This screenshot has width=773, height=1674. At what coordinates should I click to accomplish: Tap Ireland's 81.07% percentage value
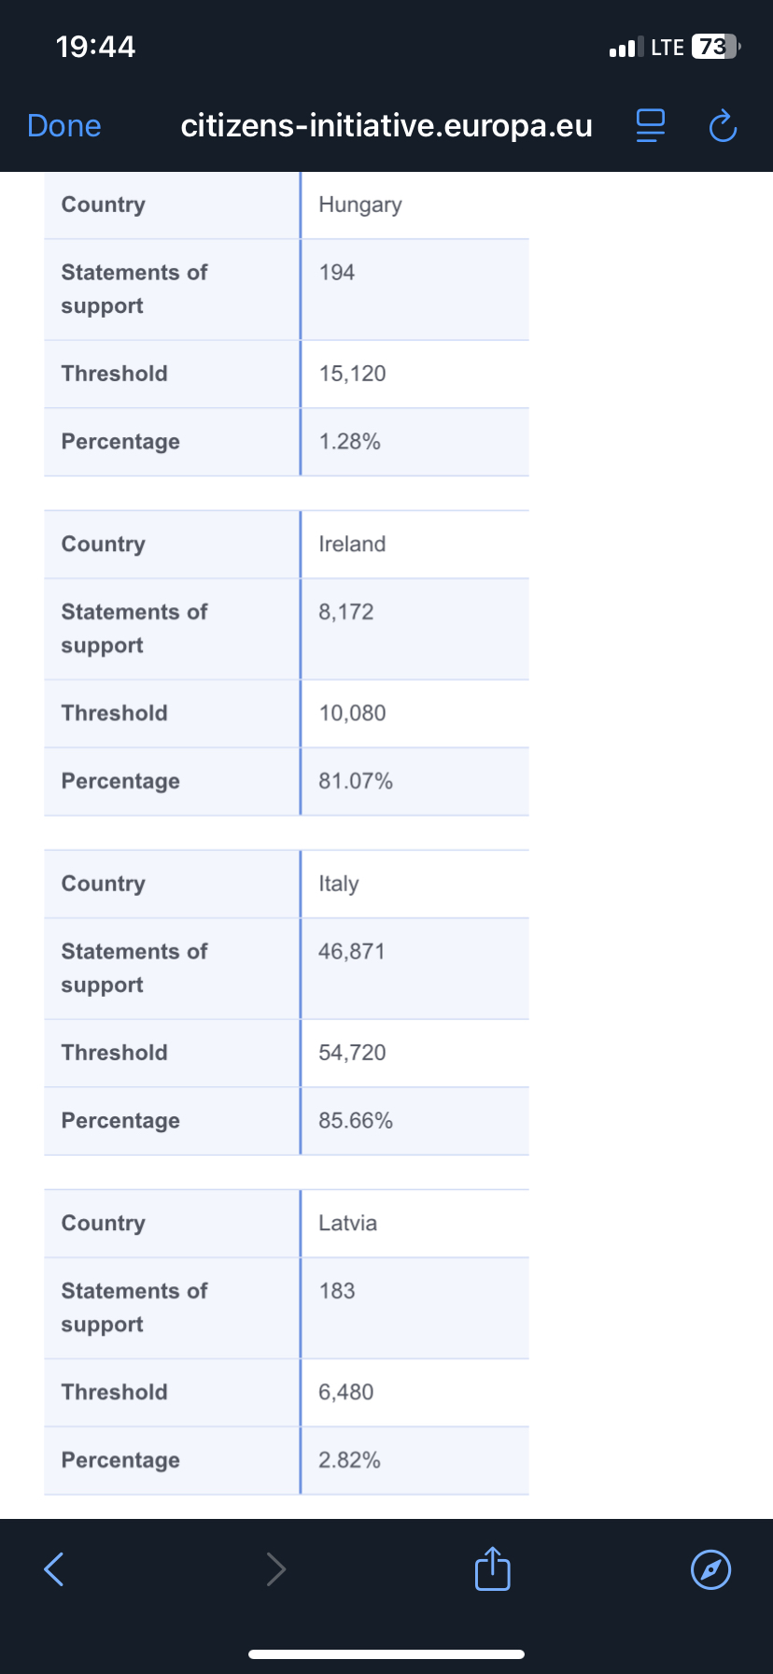pos(356,781)
